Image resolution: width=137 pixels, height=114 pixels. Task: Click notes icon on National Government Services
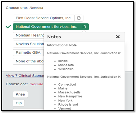click(x=84, y=27)
